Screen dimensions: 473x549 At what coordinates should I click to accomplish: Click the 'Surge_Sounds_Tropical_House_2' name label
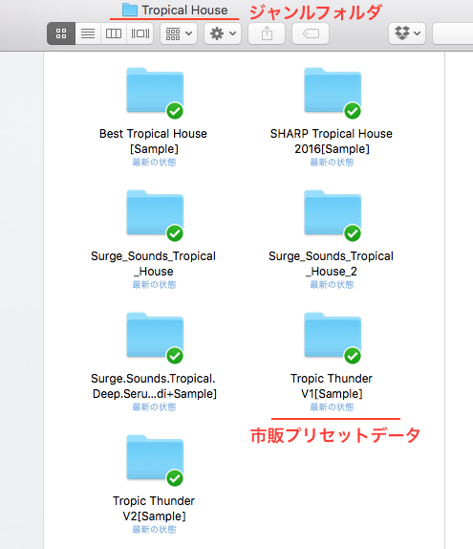pos(332,264)
